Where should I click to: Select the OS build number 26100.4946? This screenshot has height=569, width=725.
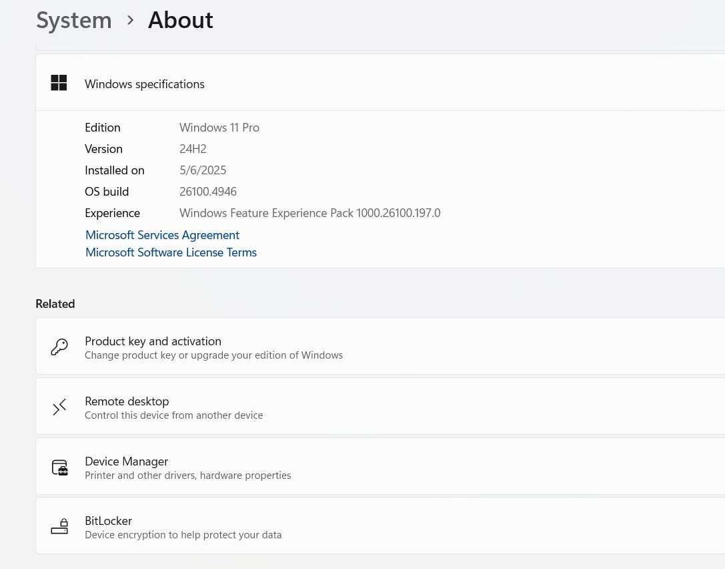tap(208, 192)
